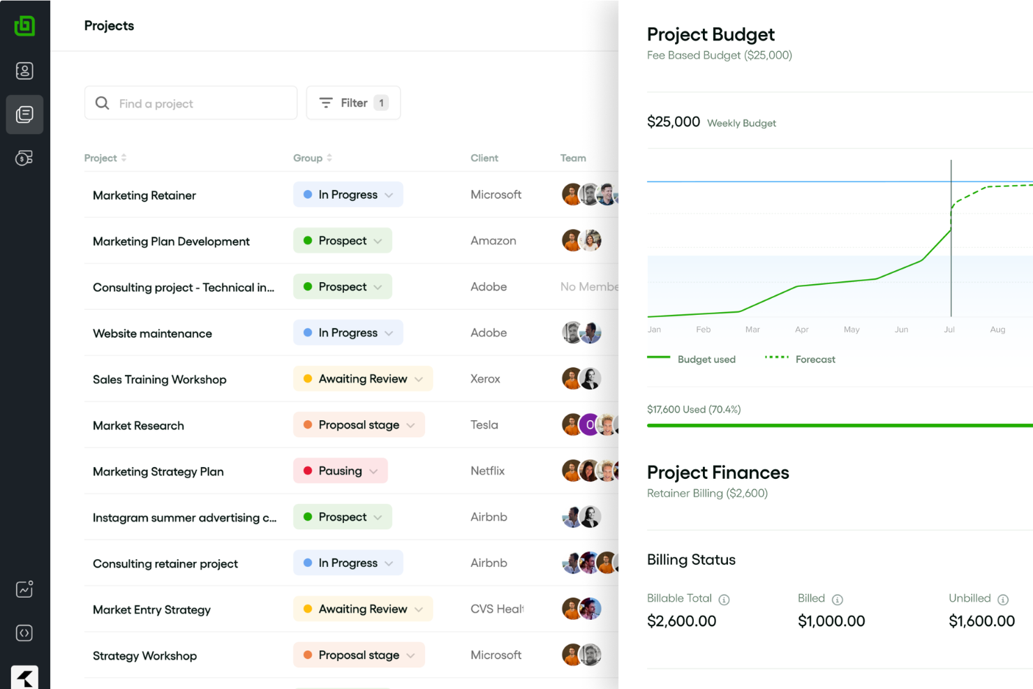
Task: Open Sales Training Workshop Awaiting Review dropdown
Action: coord(363,379)
